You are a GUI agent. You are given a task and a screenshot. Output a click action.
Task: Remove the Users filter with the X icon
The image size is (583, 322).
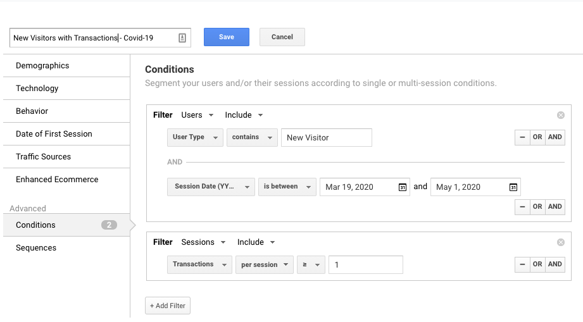coord(560,115)
